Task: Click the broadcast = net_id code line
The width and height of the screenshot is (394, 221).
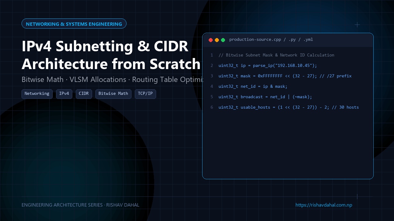Action: tap(265, 97)
